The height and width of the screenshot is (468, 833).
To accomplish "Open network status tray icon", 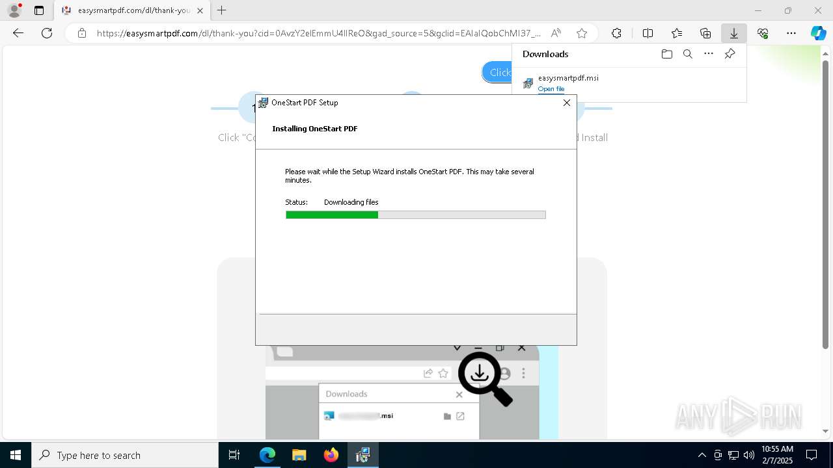I will click(x=733, y=455).
